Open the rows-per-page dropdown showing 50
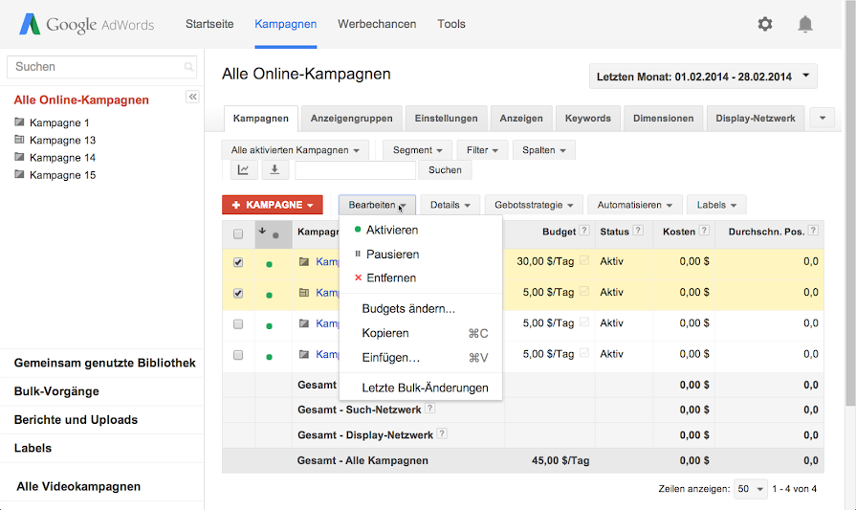The height and width of the screenshot is (510, 856). [x=751, y=489]
